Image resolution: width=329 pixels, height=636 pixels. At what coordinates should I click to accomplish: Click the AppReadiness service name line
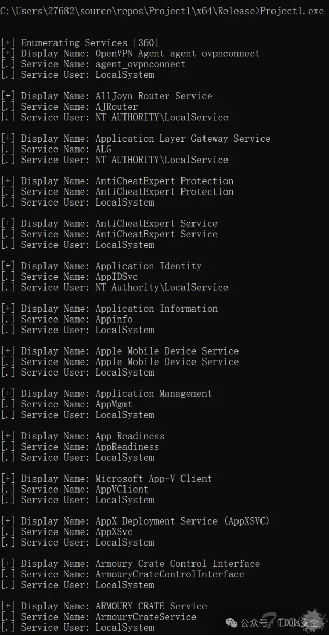pyautogui.click(x=80, y=447)
